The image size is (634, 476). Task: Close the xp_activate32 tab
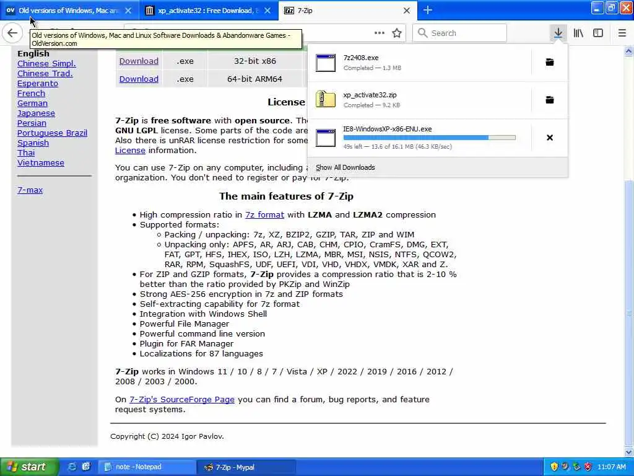[267, 11]
